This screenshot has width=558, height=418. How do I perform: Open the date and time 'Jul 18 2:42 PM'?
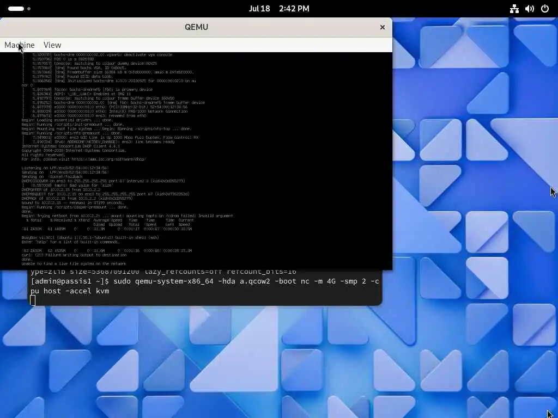(x=279, y=9)
